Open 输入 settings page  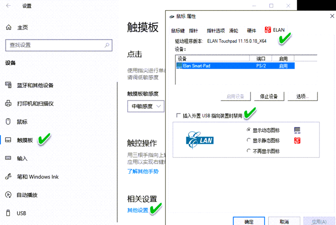pyautogui.click(x=22, y=158)
